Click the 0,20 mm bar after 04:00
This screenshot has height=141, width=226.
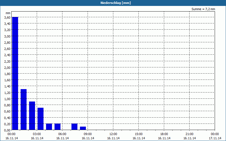coord(49,127)
